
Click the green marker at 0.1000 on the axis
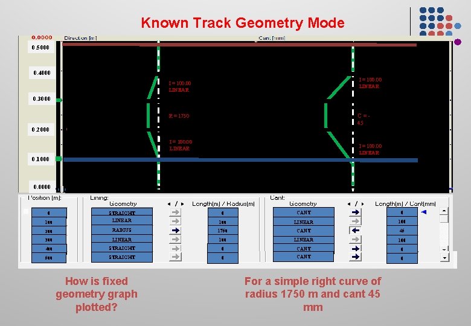point(59,159)
